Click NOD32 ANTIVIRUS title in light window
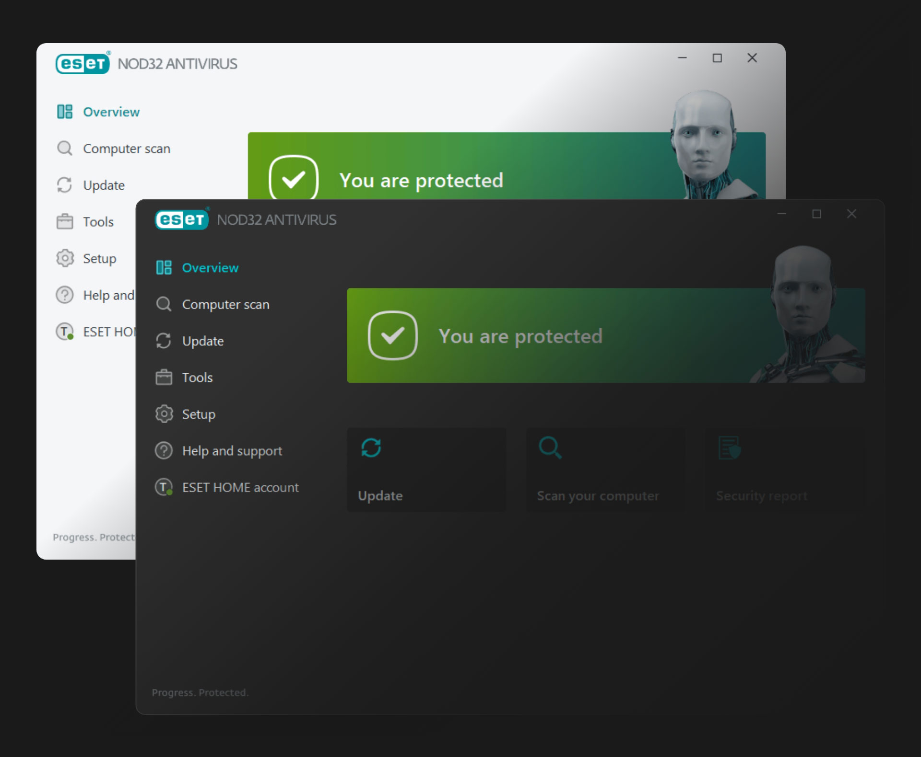Viewport: 921px width, 757px height. tap(177, 64)
